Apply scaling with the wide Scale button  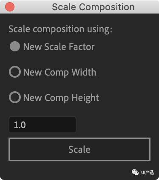(79, 149)
